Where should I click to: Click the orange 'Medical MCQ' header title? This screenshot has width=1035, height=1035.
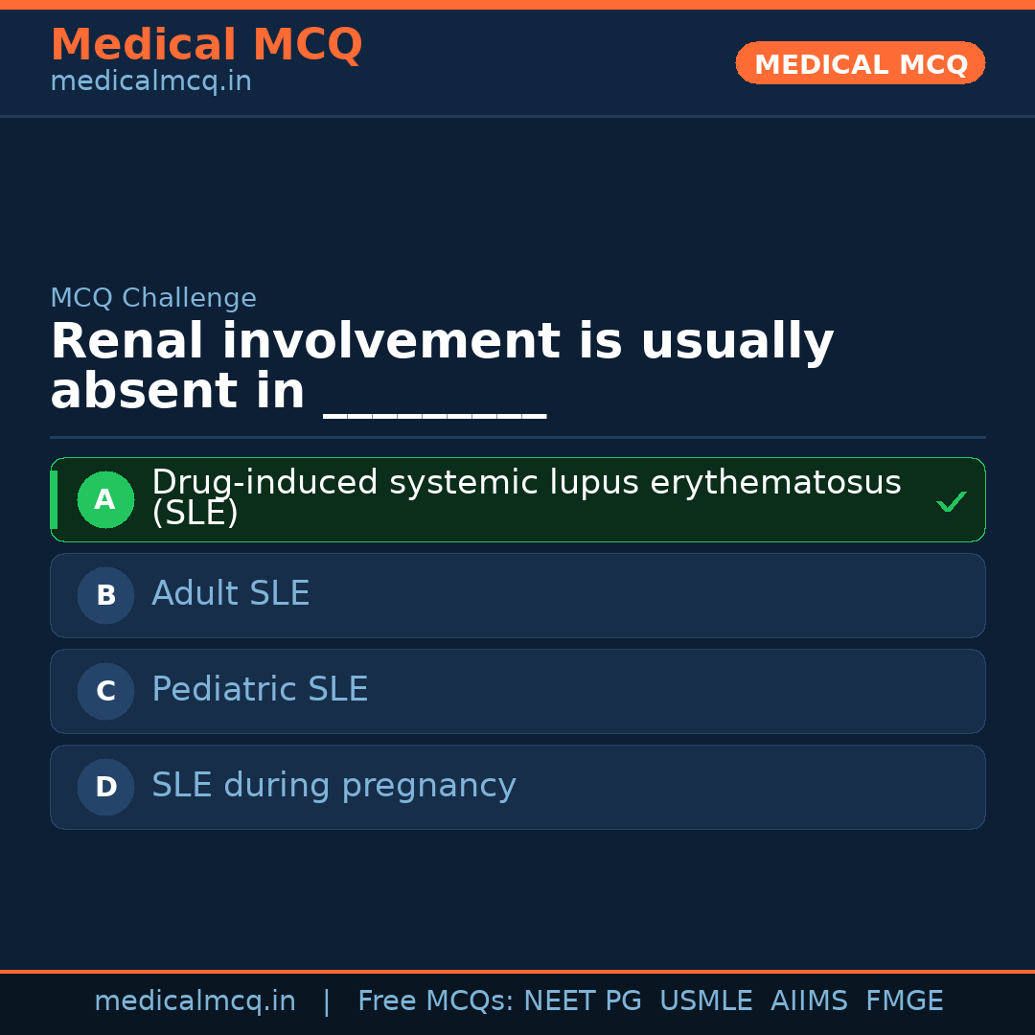206,45
